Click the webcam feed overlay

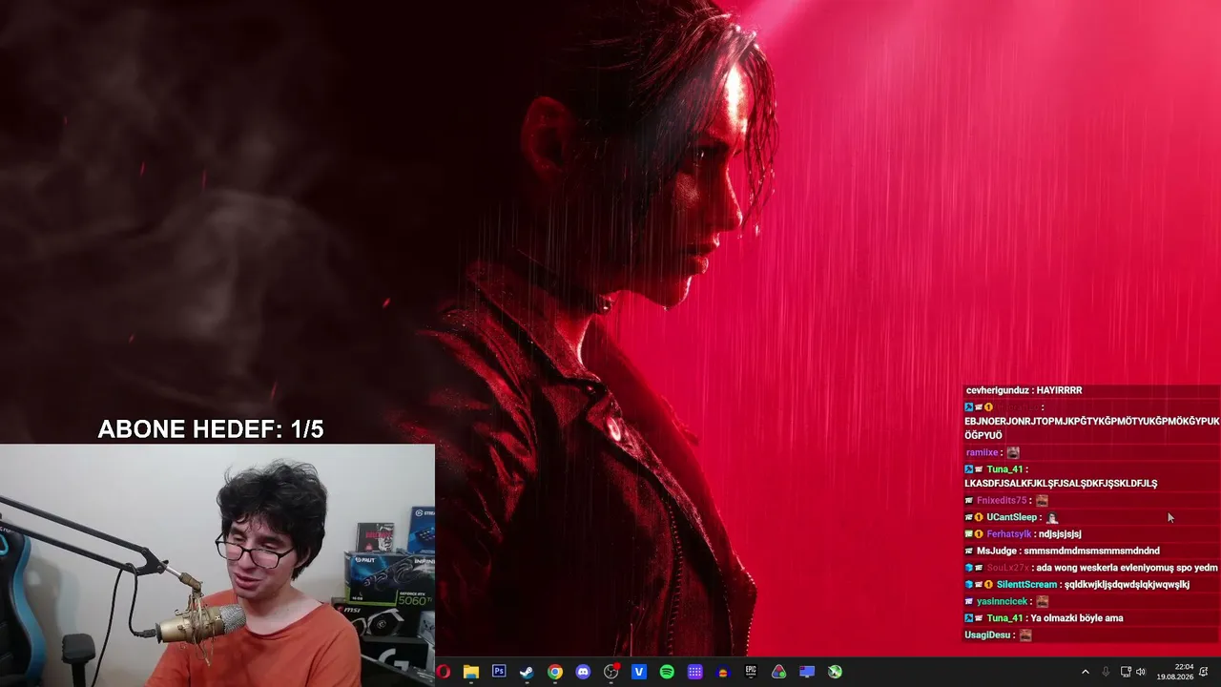point(217,565)
